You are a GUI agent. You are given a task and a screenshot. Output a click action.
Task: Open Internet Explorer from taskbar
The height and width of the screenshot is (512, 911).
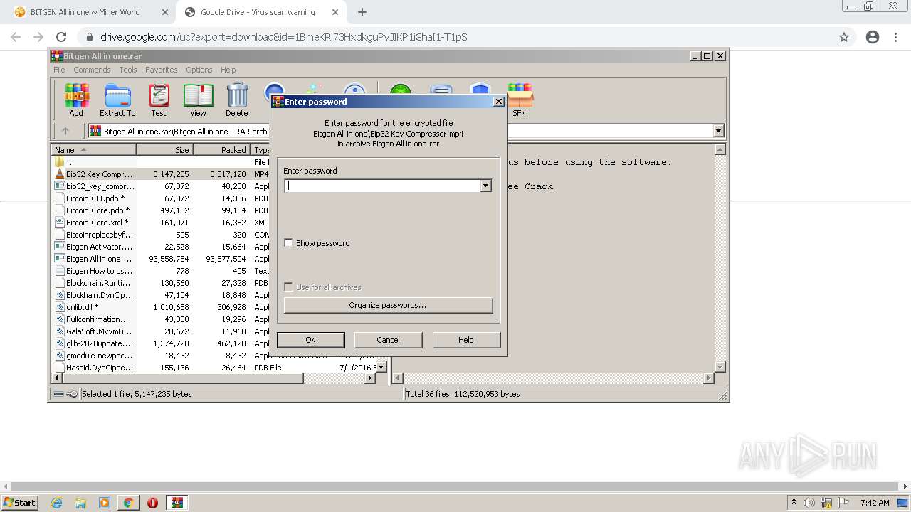pyautogui.click(x=57, y=503)
